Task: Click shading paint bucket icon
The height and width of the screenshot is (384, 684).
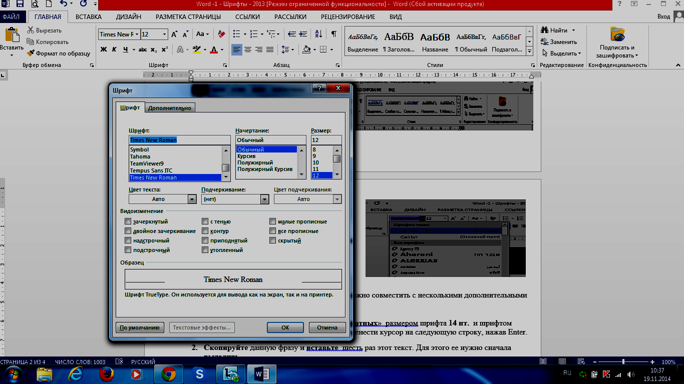Action: point(306,49)
